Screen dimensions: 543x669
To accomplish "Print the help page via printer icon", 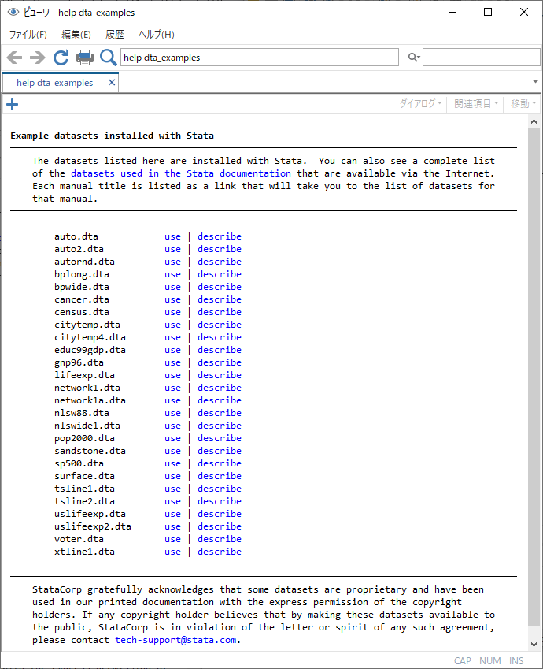I will (85, 58).
